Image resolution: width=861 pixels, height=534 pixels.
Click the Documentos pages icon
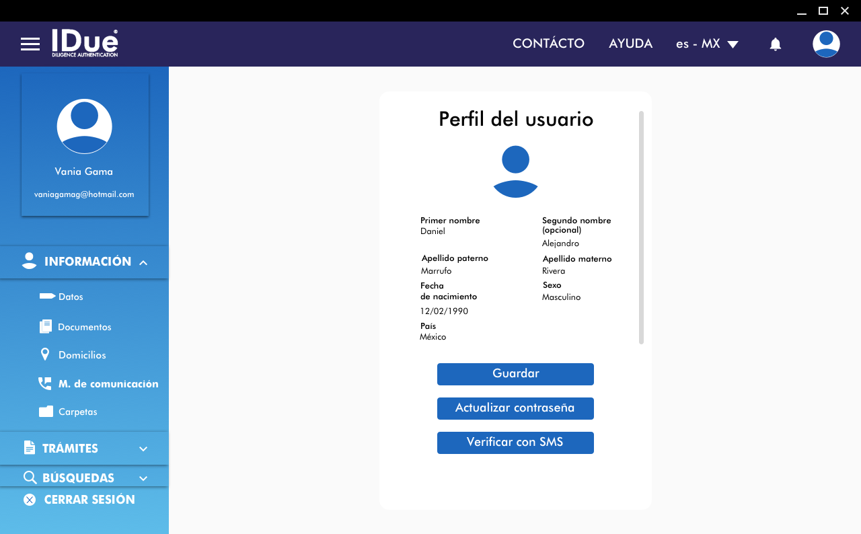(x=46, y=327)
